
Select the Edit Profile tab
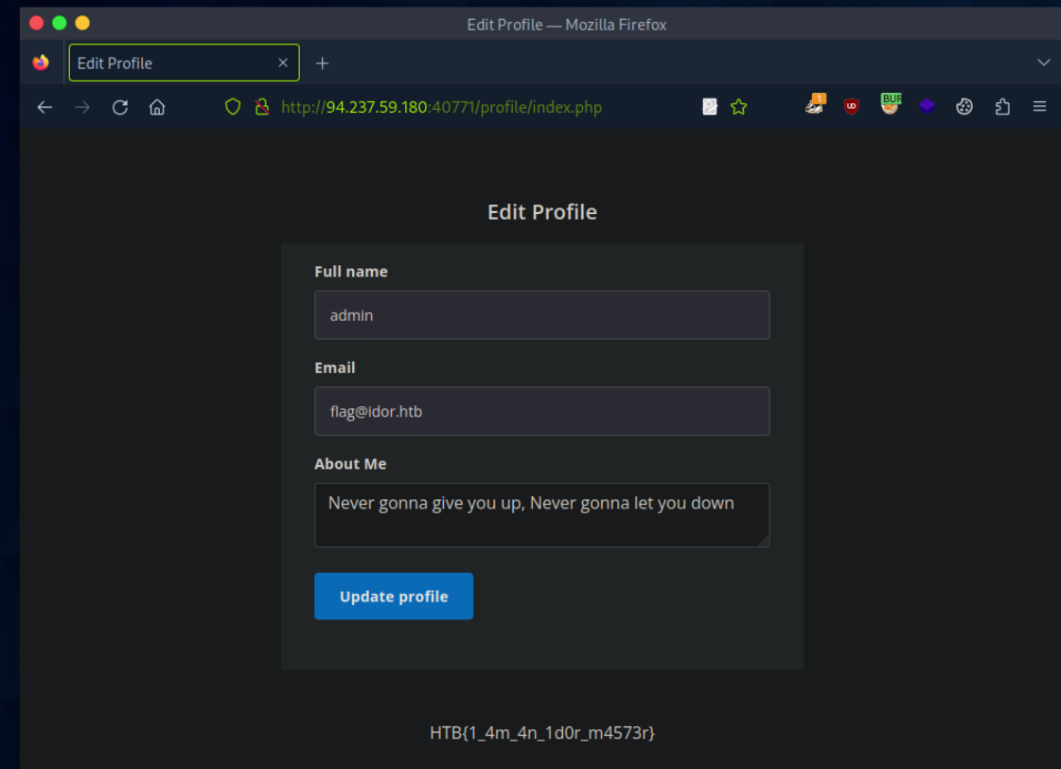pyautogui.click(x=170, y=63)
